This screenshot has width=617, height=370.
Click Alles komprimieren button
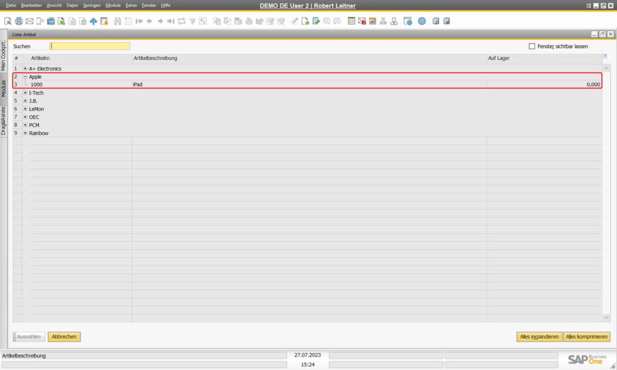(x=587, y=337)
